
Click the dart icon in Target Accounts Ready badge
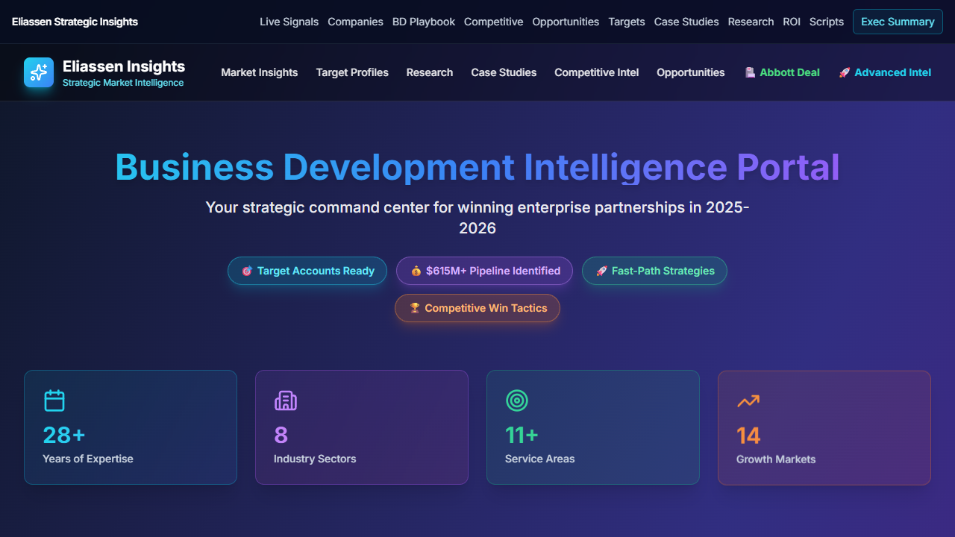247,271
